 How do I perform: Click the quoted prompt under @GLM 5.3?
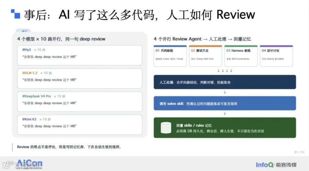(49, 80)
